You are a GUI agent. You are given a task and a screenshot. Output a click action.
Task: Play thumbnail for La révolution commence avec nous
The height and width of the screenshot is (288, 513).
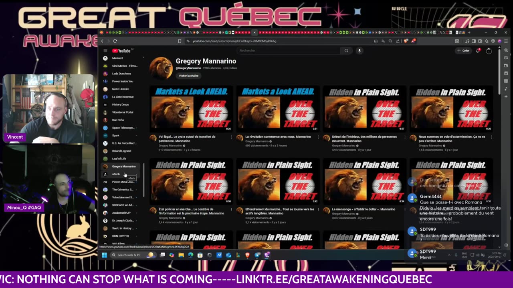coord(278,109)
